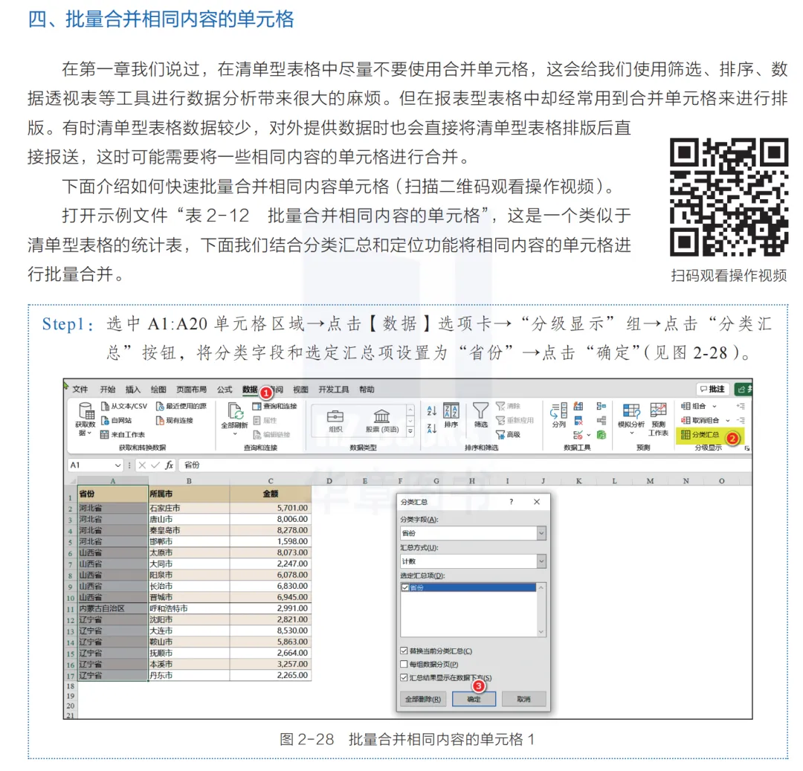Open the 组合 dropdown arrow
Screen dimensions: 803x771
[x=715, y=407]
